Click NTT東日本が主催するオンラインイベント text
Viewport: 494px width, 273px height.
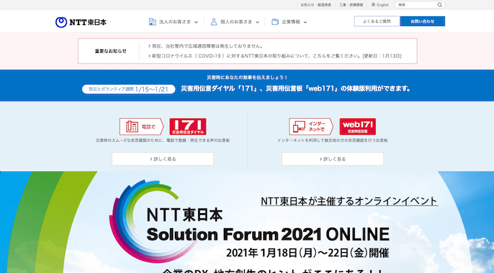(349, 201)
